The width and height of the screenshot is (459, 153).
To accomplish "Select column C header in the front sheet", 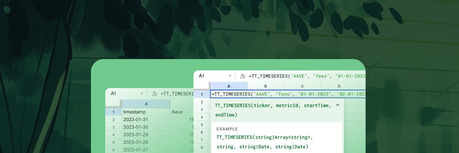I will (x=302, y=86).
